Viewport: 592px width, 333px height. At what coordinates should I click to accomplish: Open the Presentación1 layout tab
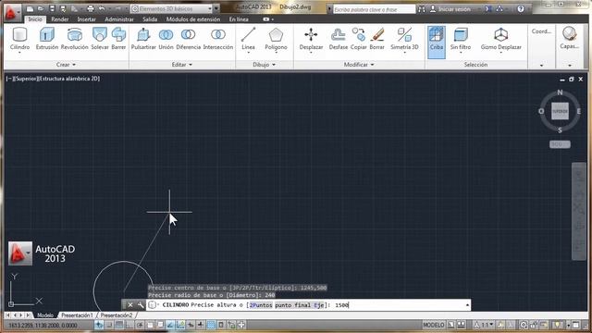point(77,314)
